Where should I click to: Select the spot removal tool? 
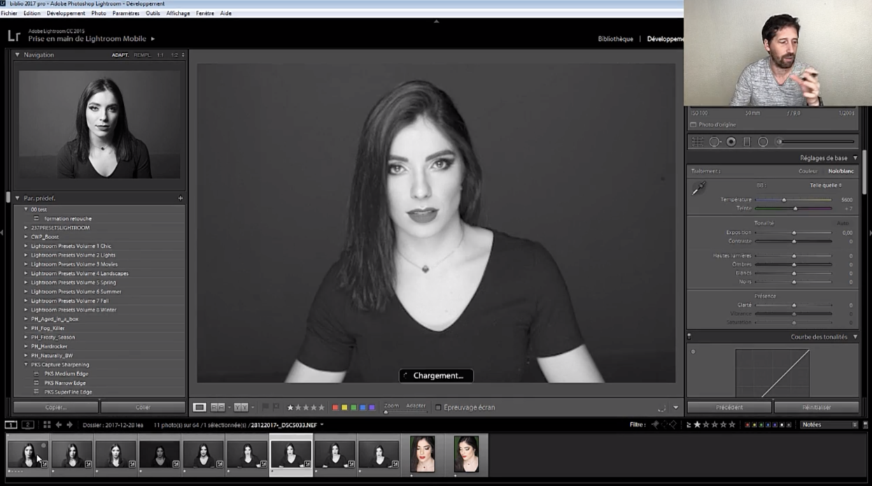pyautogui.click(x=715, y=141)
